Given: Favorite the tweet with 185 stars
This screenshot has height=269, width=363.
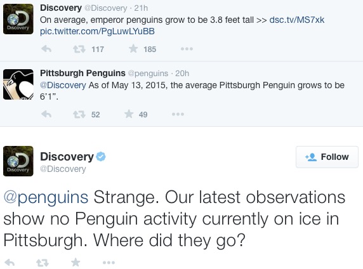Looking at the screenshot, I should pyautogui.click(x=133, y=49).
